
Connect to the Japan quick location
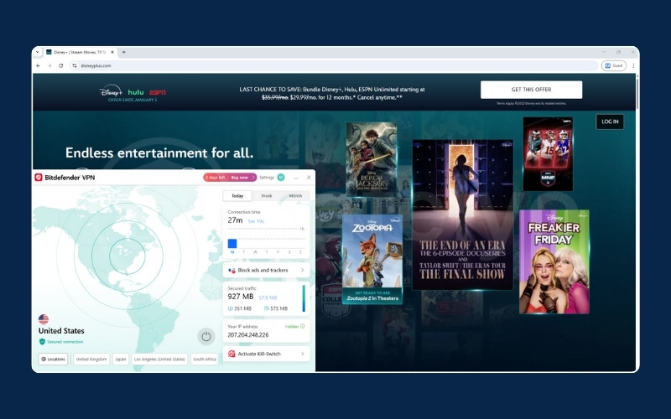(121, 360)
